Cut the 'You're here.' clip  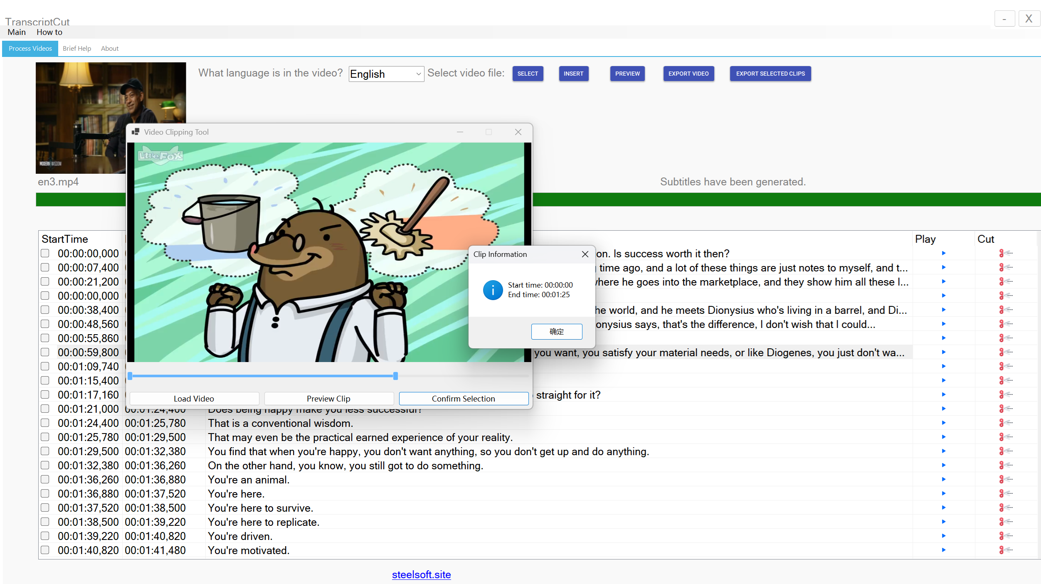[1006, 493]
